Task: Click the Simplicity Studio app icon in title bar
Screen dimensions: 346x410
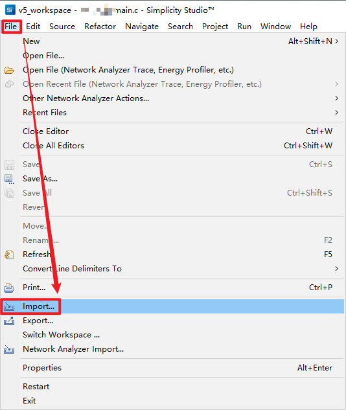Action: 10,10
